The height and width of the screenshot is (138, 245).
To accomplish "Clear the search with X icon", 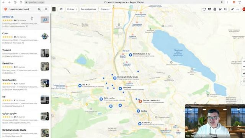I will (46, 9).
